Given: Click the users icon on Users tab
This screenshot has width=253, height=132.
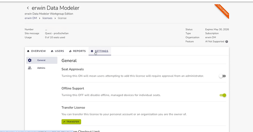Looking at the screenshot, I should [52, 51].
